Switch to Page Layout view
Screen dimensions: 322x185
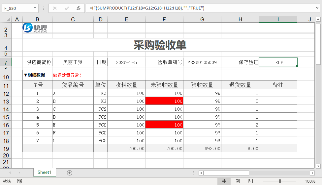point(237,181)
